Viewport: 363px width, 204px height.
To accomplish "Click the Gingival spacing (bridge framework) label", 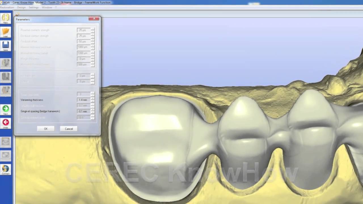I will tap(40, 111).
